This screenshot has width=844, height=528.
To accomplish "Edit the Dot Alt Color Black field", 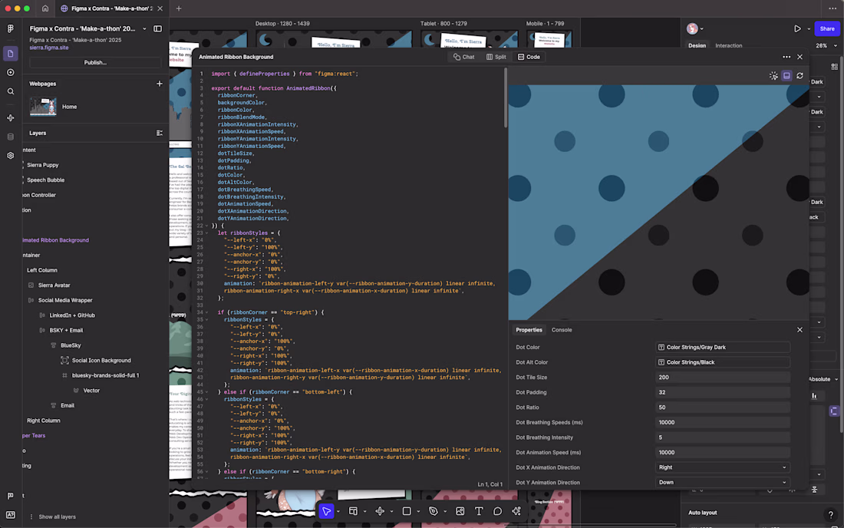I will coord(722,362).
